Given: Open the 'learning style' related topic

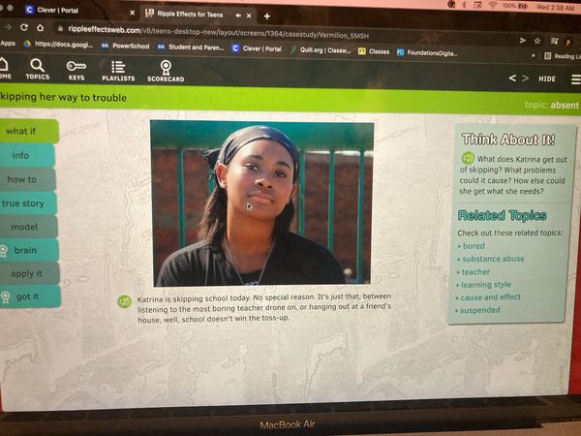Looking at the screenshot, I should [x=486, y=285].
